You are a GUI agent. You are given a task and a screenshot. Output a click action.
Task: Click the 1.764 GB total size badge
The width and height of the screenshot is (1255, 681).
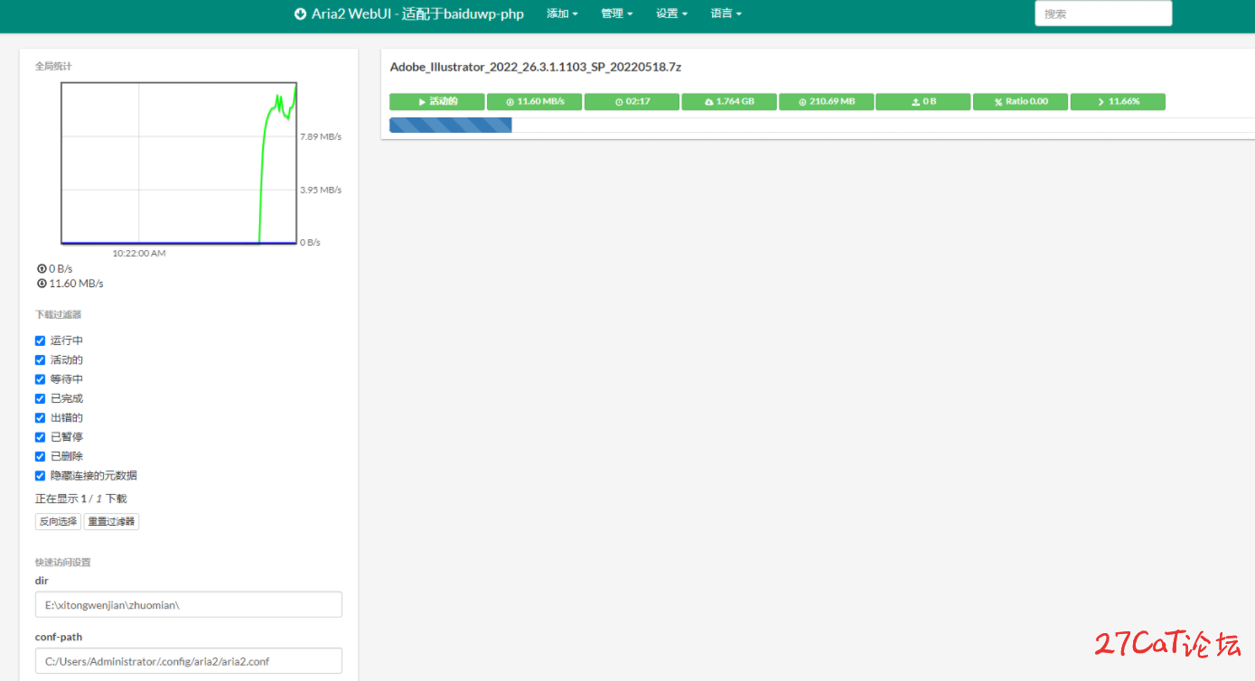[729, 101]
